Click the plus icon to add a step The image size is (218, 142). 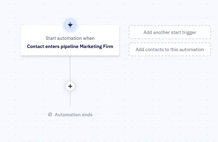point(70,86)
